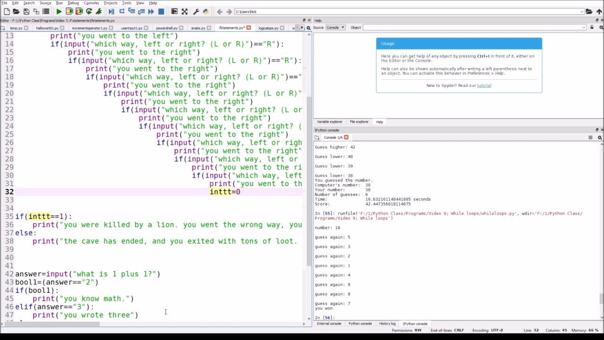Create a new file with toolbar icon
This screenshot has height=340, width=604.
click(x=6, y=11)
